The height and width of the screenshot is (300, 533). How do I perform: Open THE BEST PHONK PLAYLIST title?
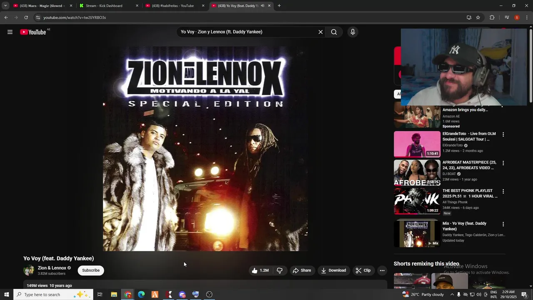click(x=470, y=193)
